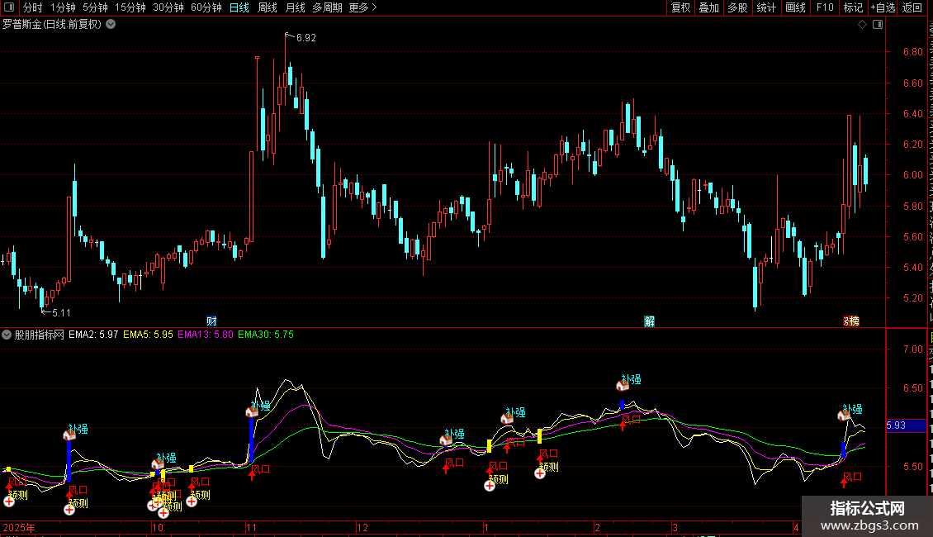This screenshot has width=933, height=537.
Task: Click the panel layout icon at top-left
Action: (9, 7)
